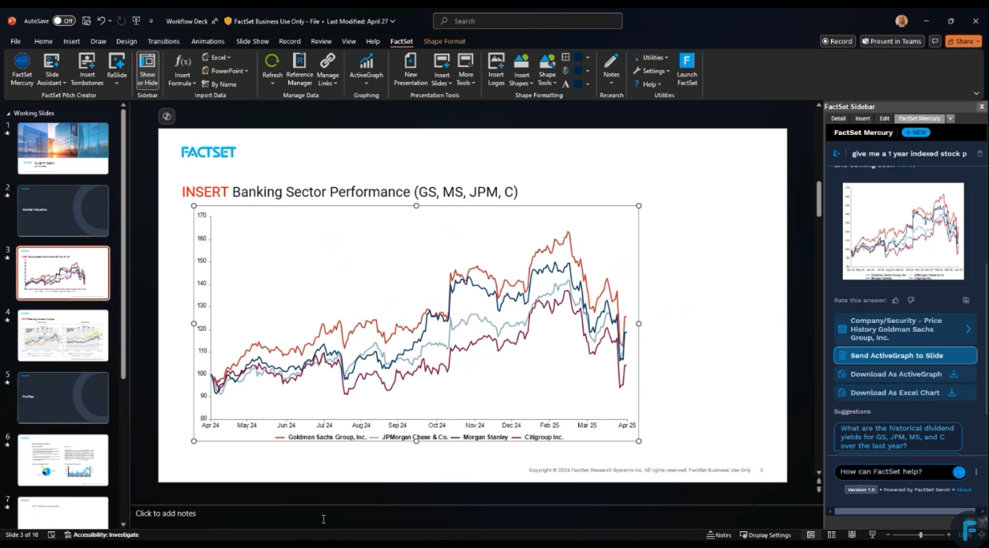Viewport: 989px width, 548px height.
Task: Give the answer a thumbs up
Action: 895,300
